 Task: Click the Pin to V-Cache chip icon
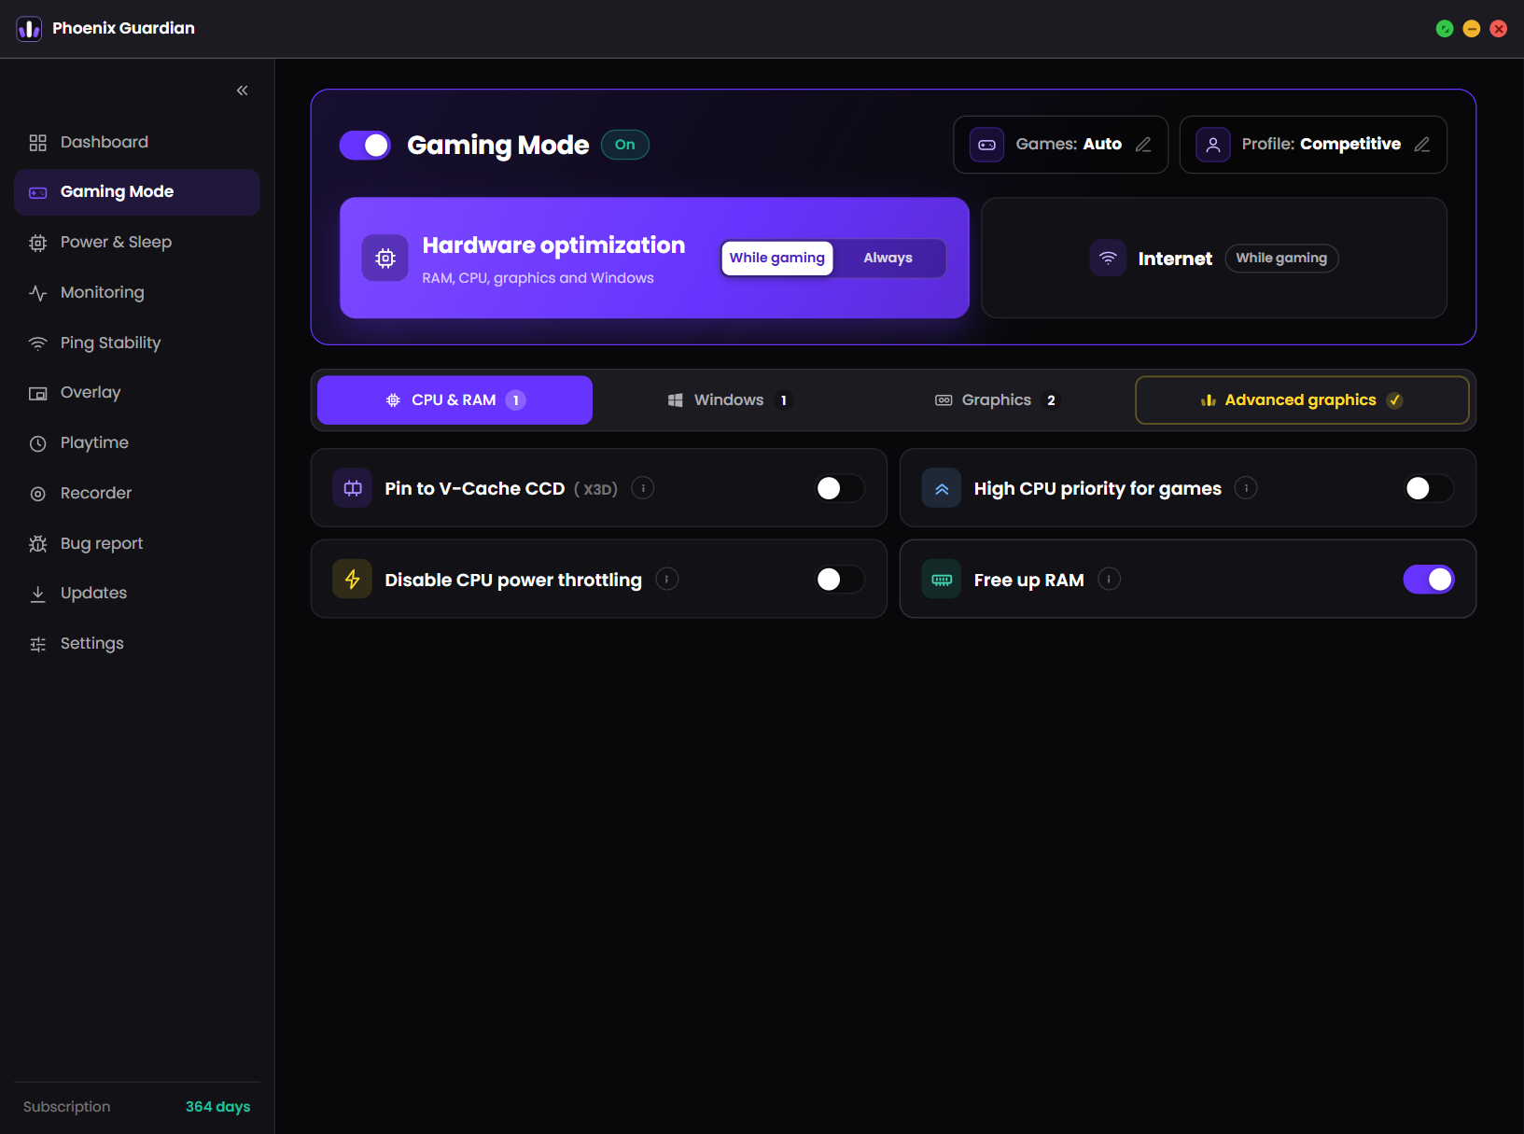click(x=353, y=488)
